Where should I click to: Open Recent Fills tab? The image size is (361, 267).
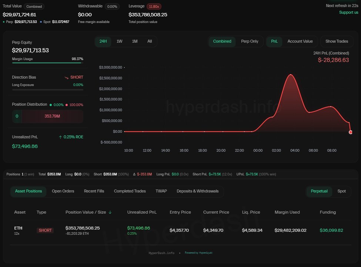(94, 191)
